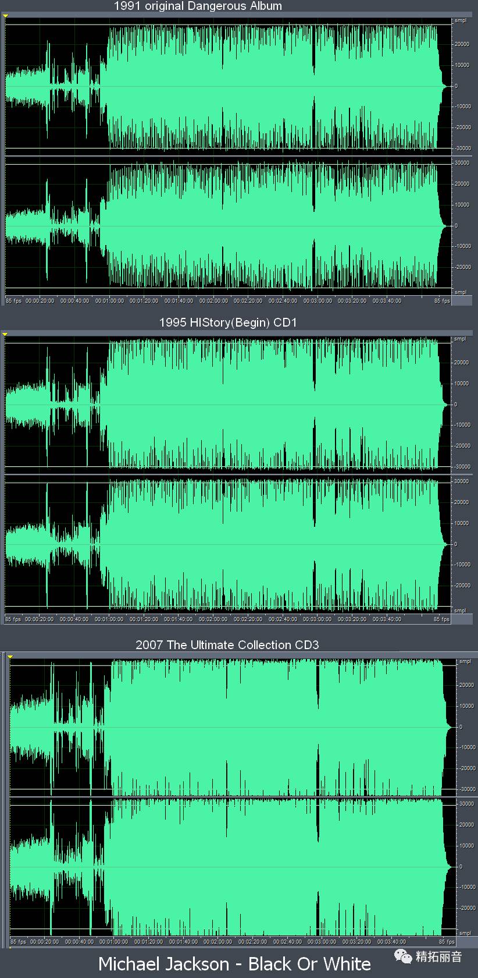Click the -30000 amplitude value on the 1991 scale
This screenshot has height=978, width=478.
click(x=463, y=148)
